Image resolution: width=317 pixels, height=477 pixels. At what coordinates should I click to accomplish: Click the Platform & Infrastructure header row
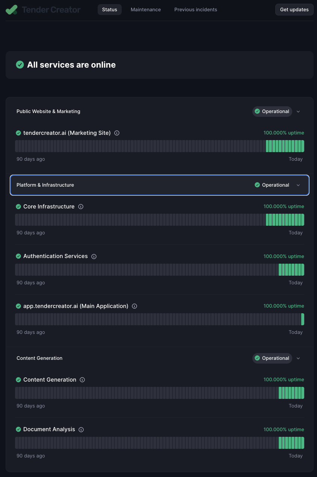pyautogui.click(x=160, y=185)
